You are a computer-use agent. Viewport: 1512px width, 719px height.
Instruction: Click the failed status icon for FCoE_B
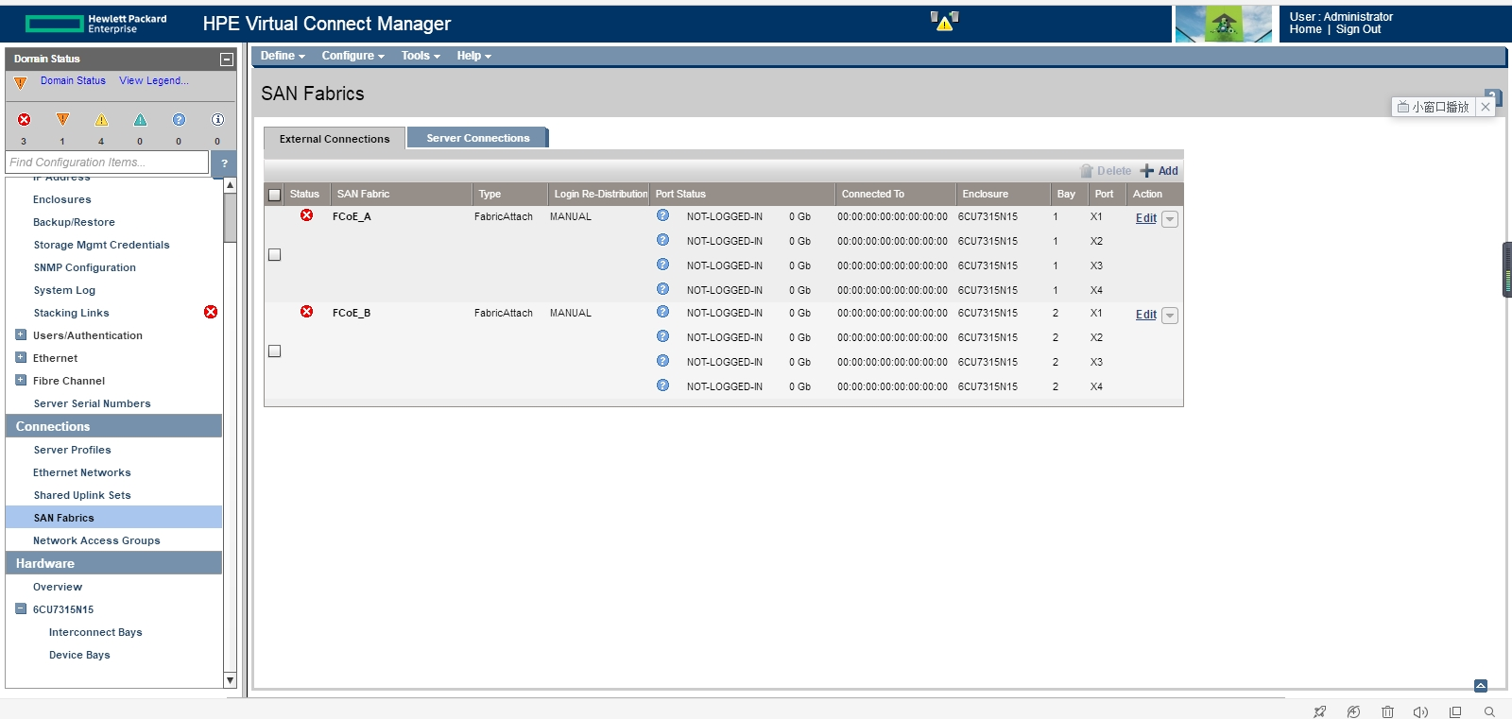pos(307,312)
